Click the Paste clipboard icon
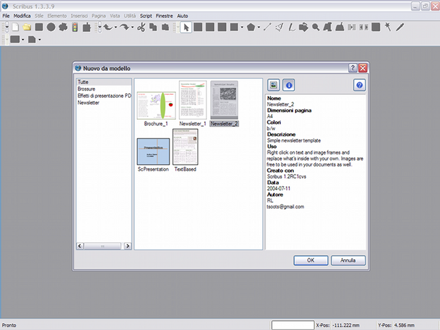The image size is (440, 330). click(166, 27)
